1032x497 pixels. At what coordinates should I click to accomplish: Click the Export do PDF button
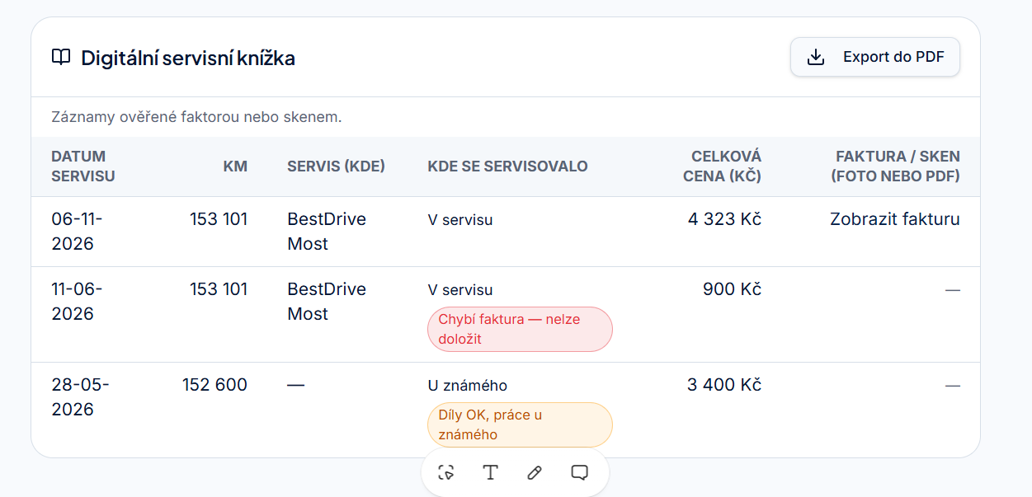pos(875,57)
